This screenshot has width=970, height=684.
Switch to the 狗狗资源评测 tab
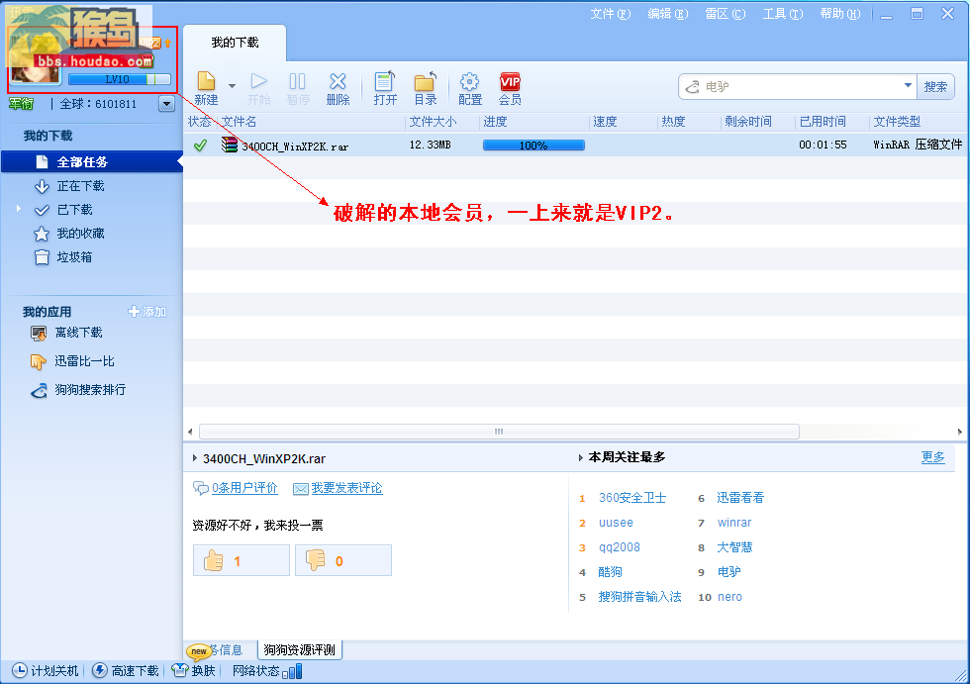point(299,650)
